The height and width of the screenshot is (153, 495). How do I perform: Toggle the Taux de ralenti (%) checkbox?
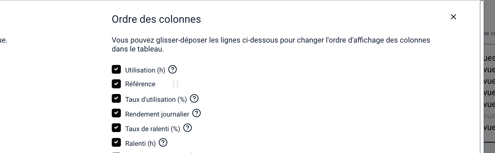point(116,128)
